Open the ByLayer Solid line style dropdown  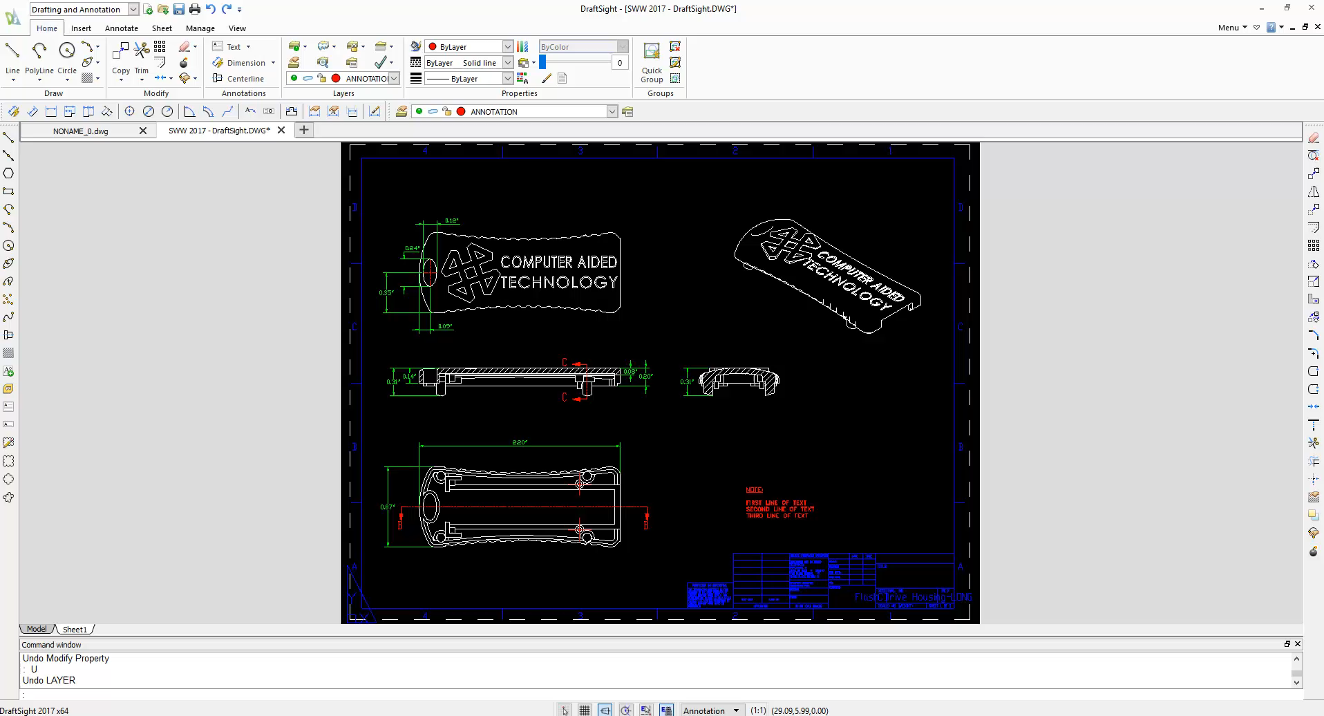click(x=508, y=62)
